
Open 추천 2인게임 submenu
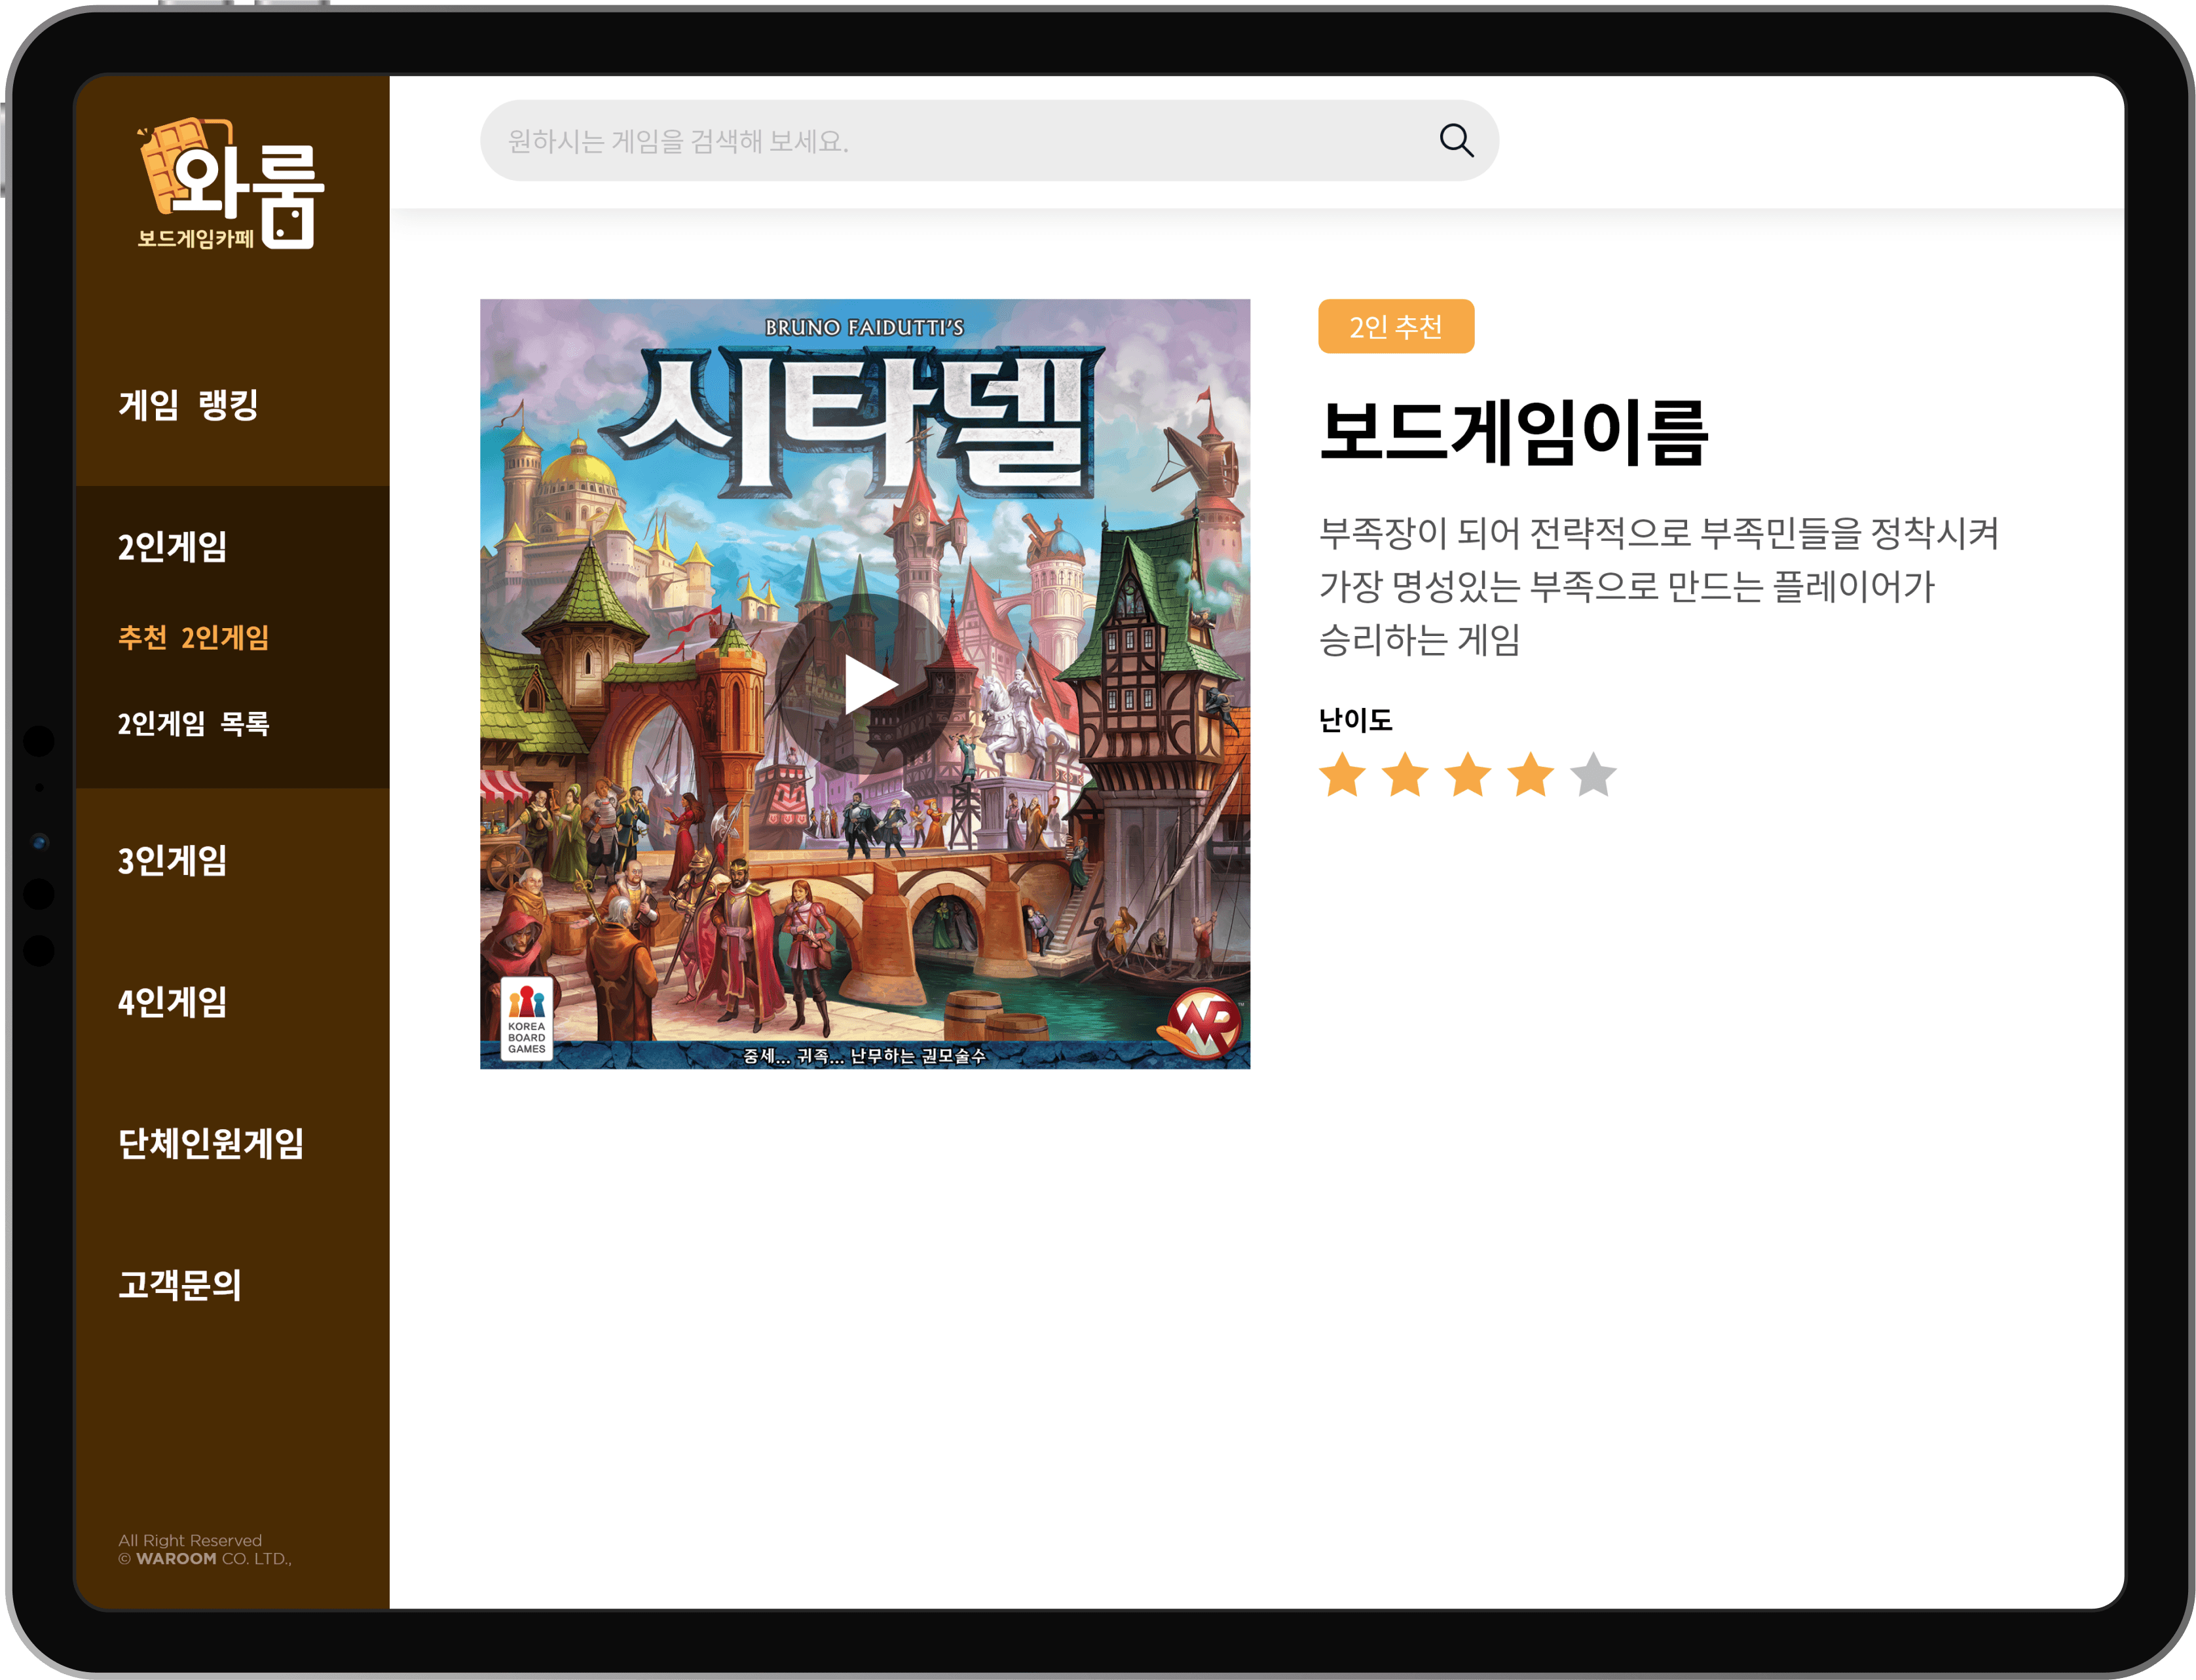(x=194, y=637)
